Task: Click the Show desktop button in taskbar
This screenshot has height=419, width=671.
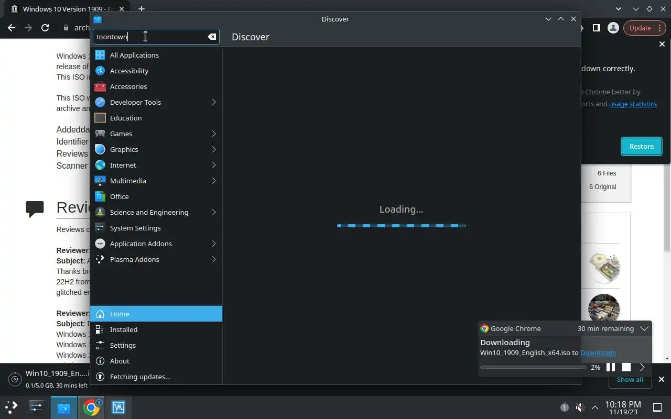Action: click(x=657, y=407)
